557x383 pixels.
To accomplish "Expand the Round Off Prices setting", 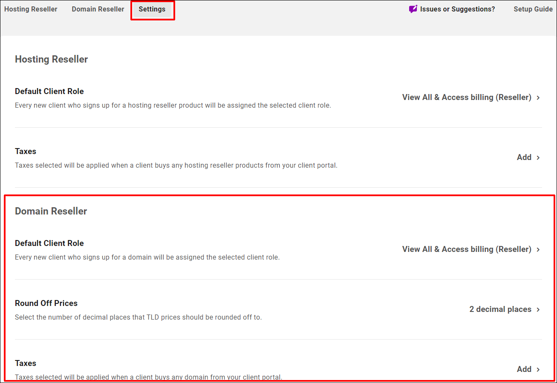I will (x=538, y=309).
